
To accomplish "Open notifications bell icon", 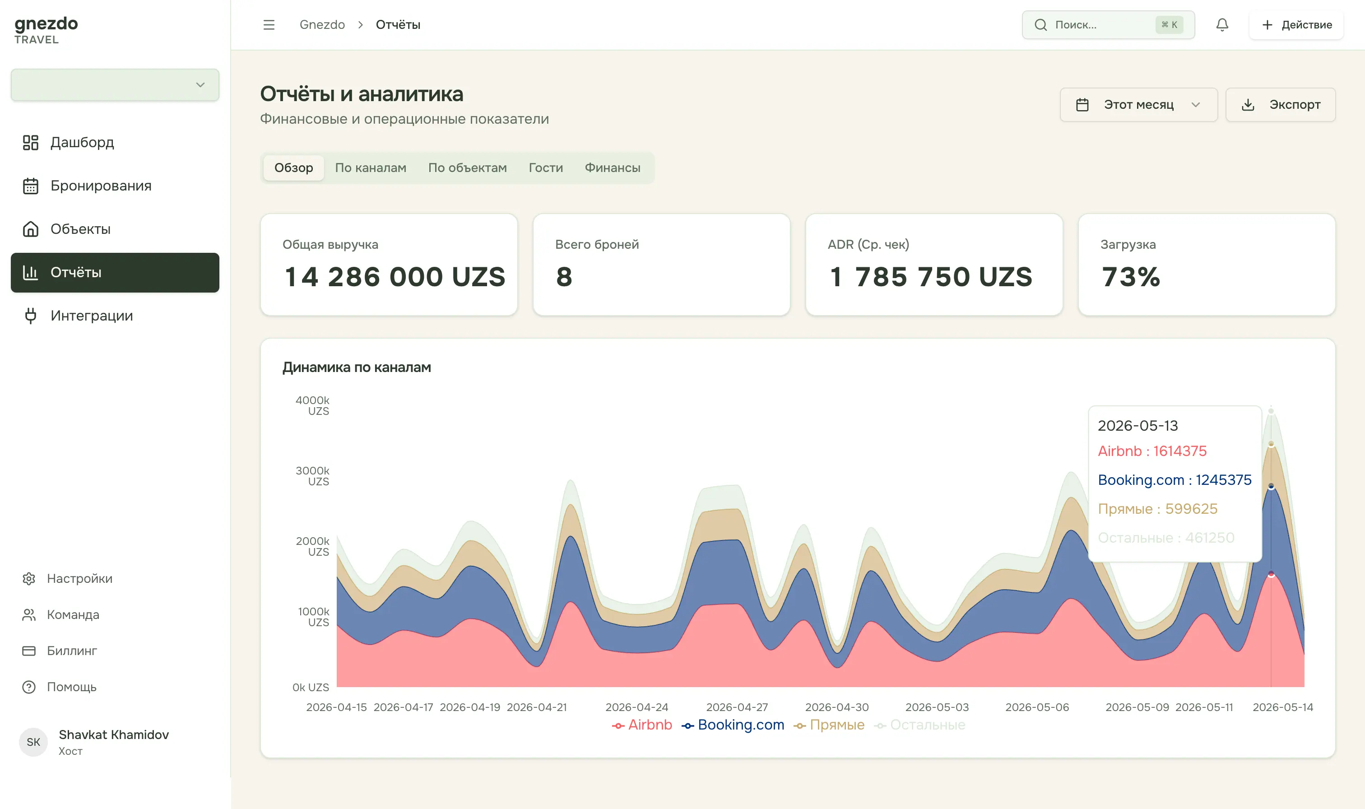I will point(1222,24).
